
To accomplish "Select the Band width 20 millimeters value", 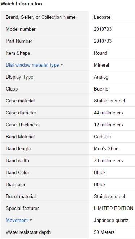I will coord(108,160).
